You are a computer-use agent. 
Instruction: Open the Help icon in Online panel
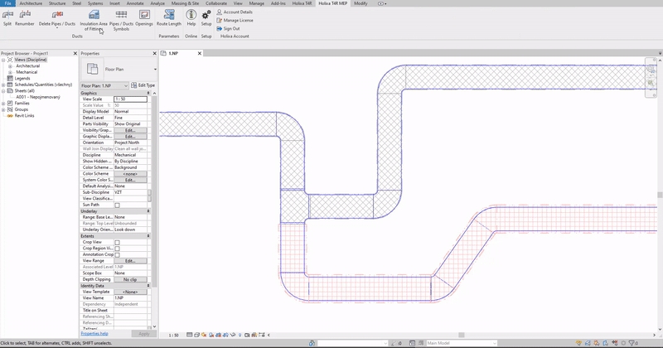(191, 15)
